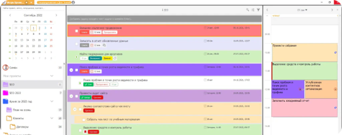Screen dimensions: 342x135
Task: Click the play icon on white Поиск проблем subtask
Action: 80,83
